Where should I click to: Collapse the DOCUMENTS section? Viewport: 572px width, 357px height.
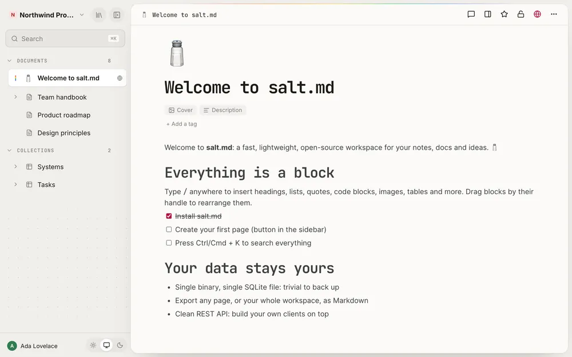point(10,61)
